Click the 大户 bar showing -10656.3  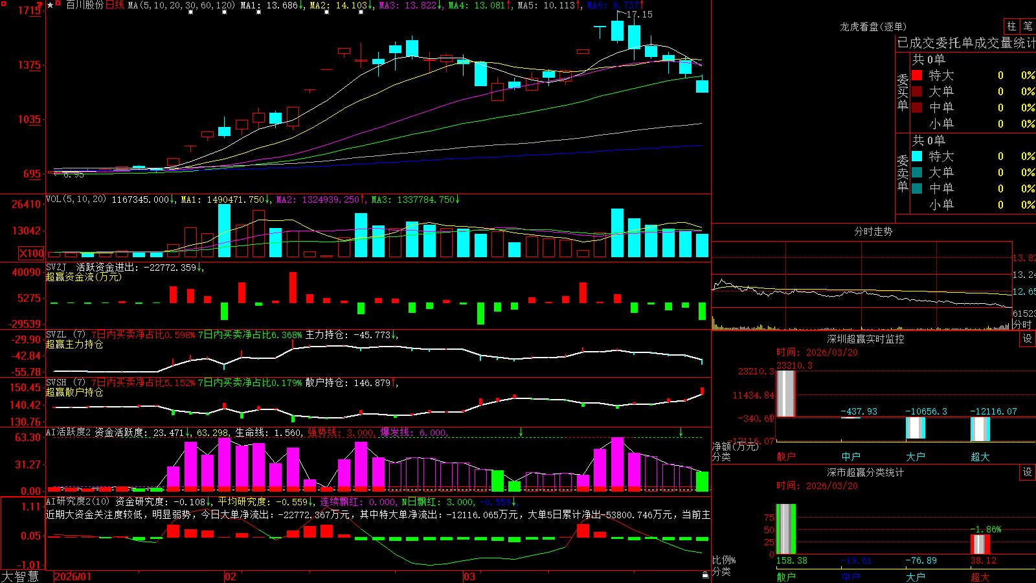click(x=916, y=428)
